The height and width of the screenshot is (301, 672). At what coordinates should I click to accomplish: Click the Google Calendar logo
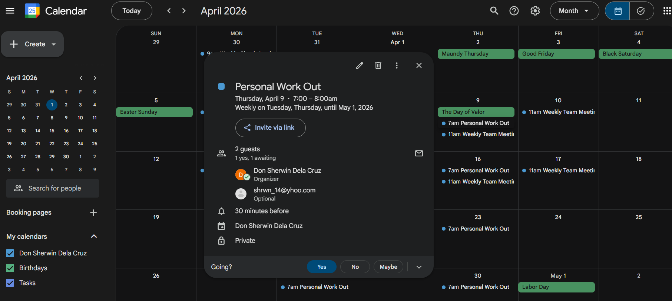32,11
